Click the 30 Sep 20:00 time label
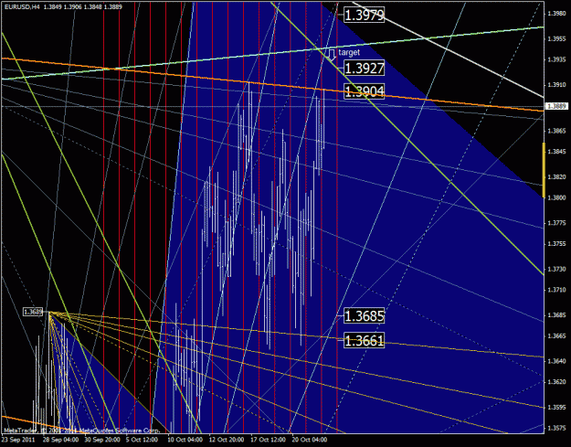Viewport: 571px width, 447px height. click(x=102, y=440)
